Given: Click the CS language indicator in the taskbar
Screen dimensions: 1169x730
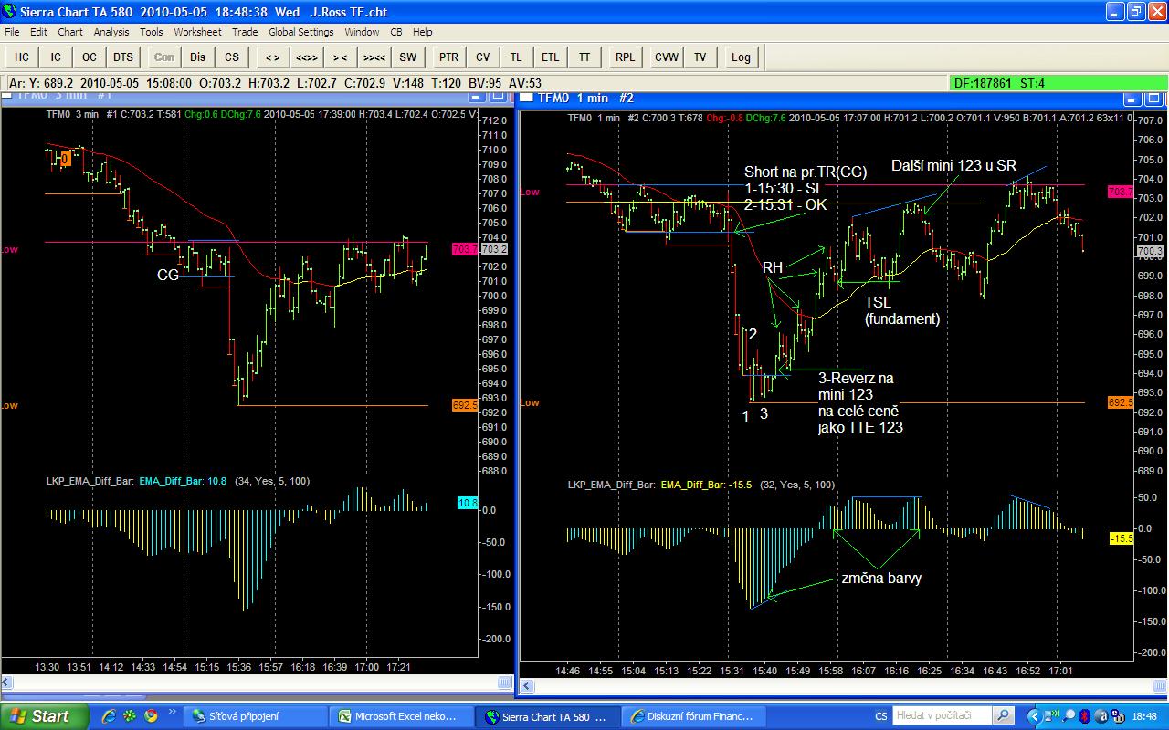Looking at the screenshot, I should point(881,716).
